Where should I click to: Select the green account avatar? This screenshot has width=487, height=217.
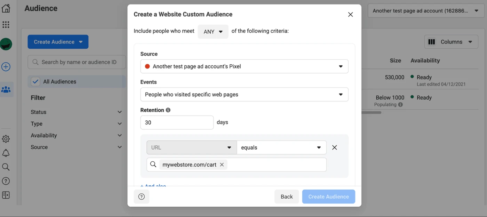6,44
